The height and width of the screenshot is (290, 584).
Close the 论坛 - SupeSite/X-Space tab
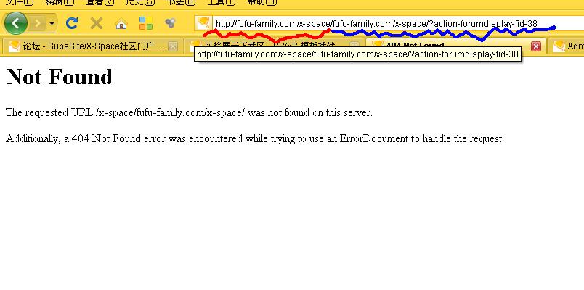point(172,46)
